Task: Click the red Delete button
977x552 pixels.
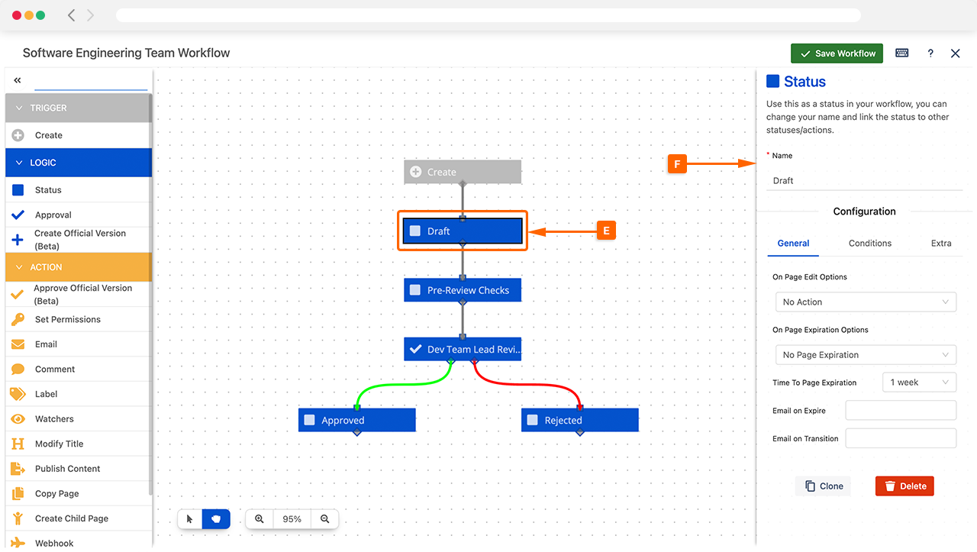Action: 904,486
